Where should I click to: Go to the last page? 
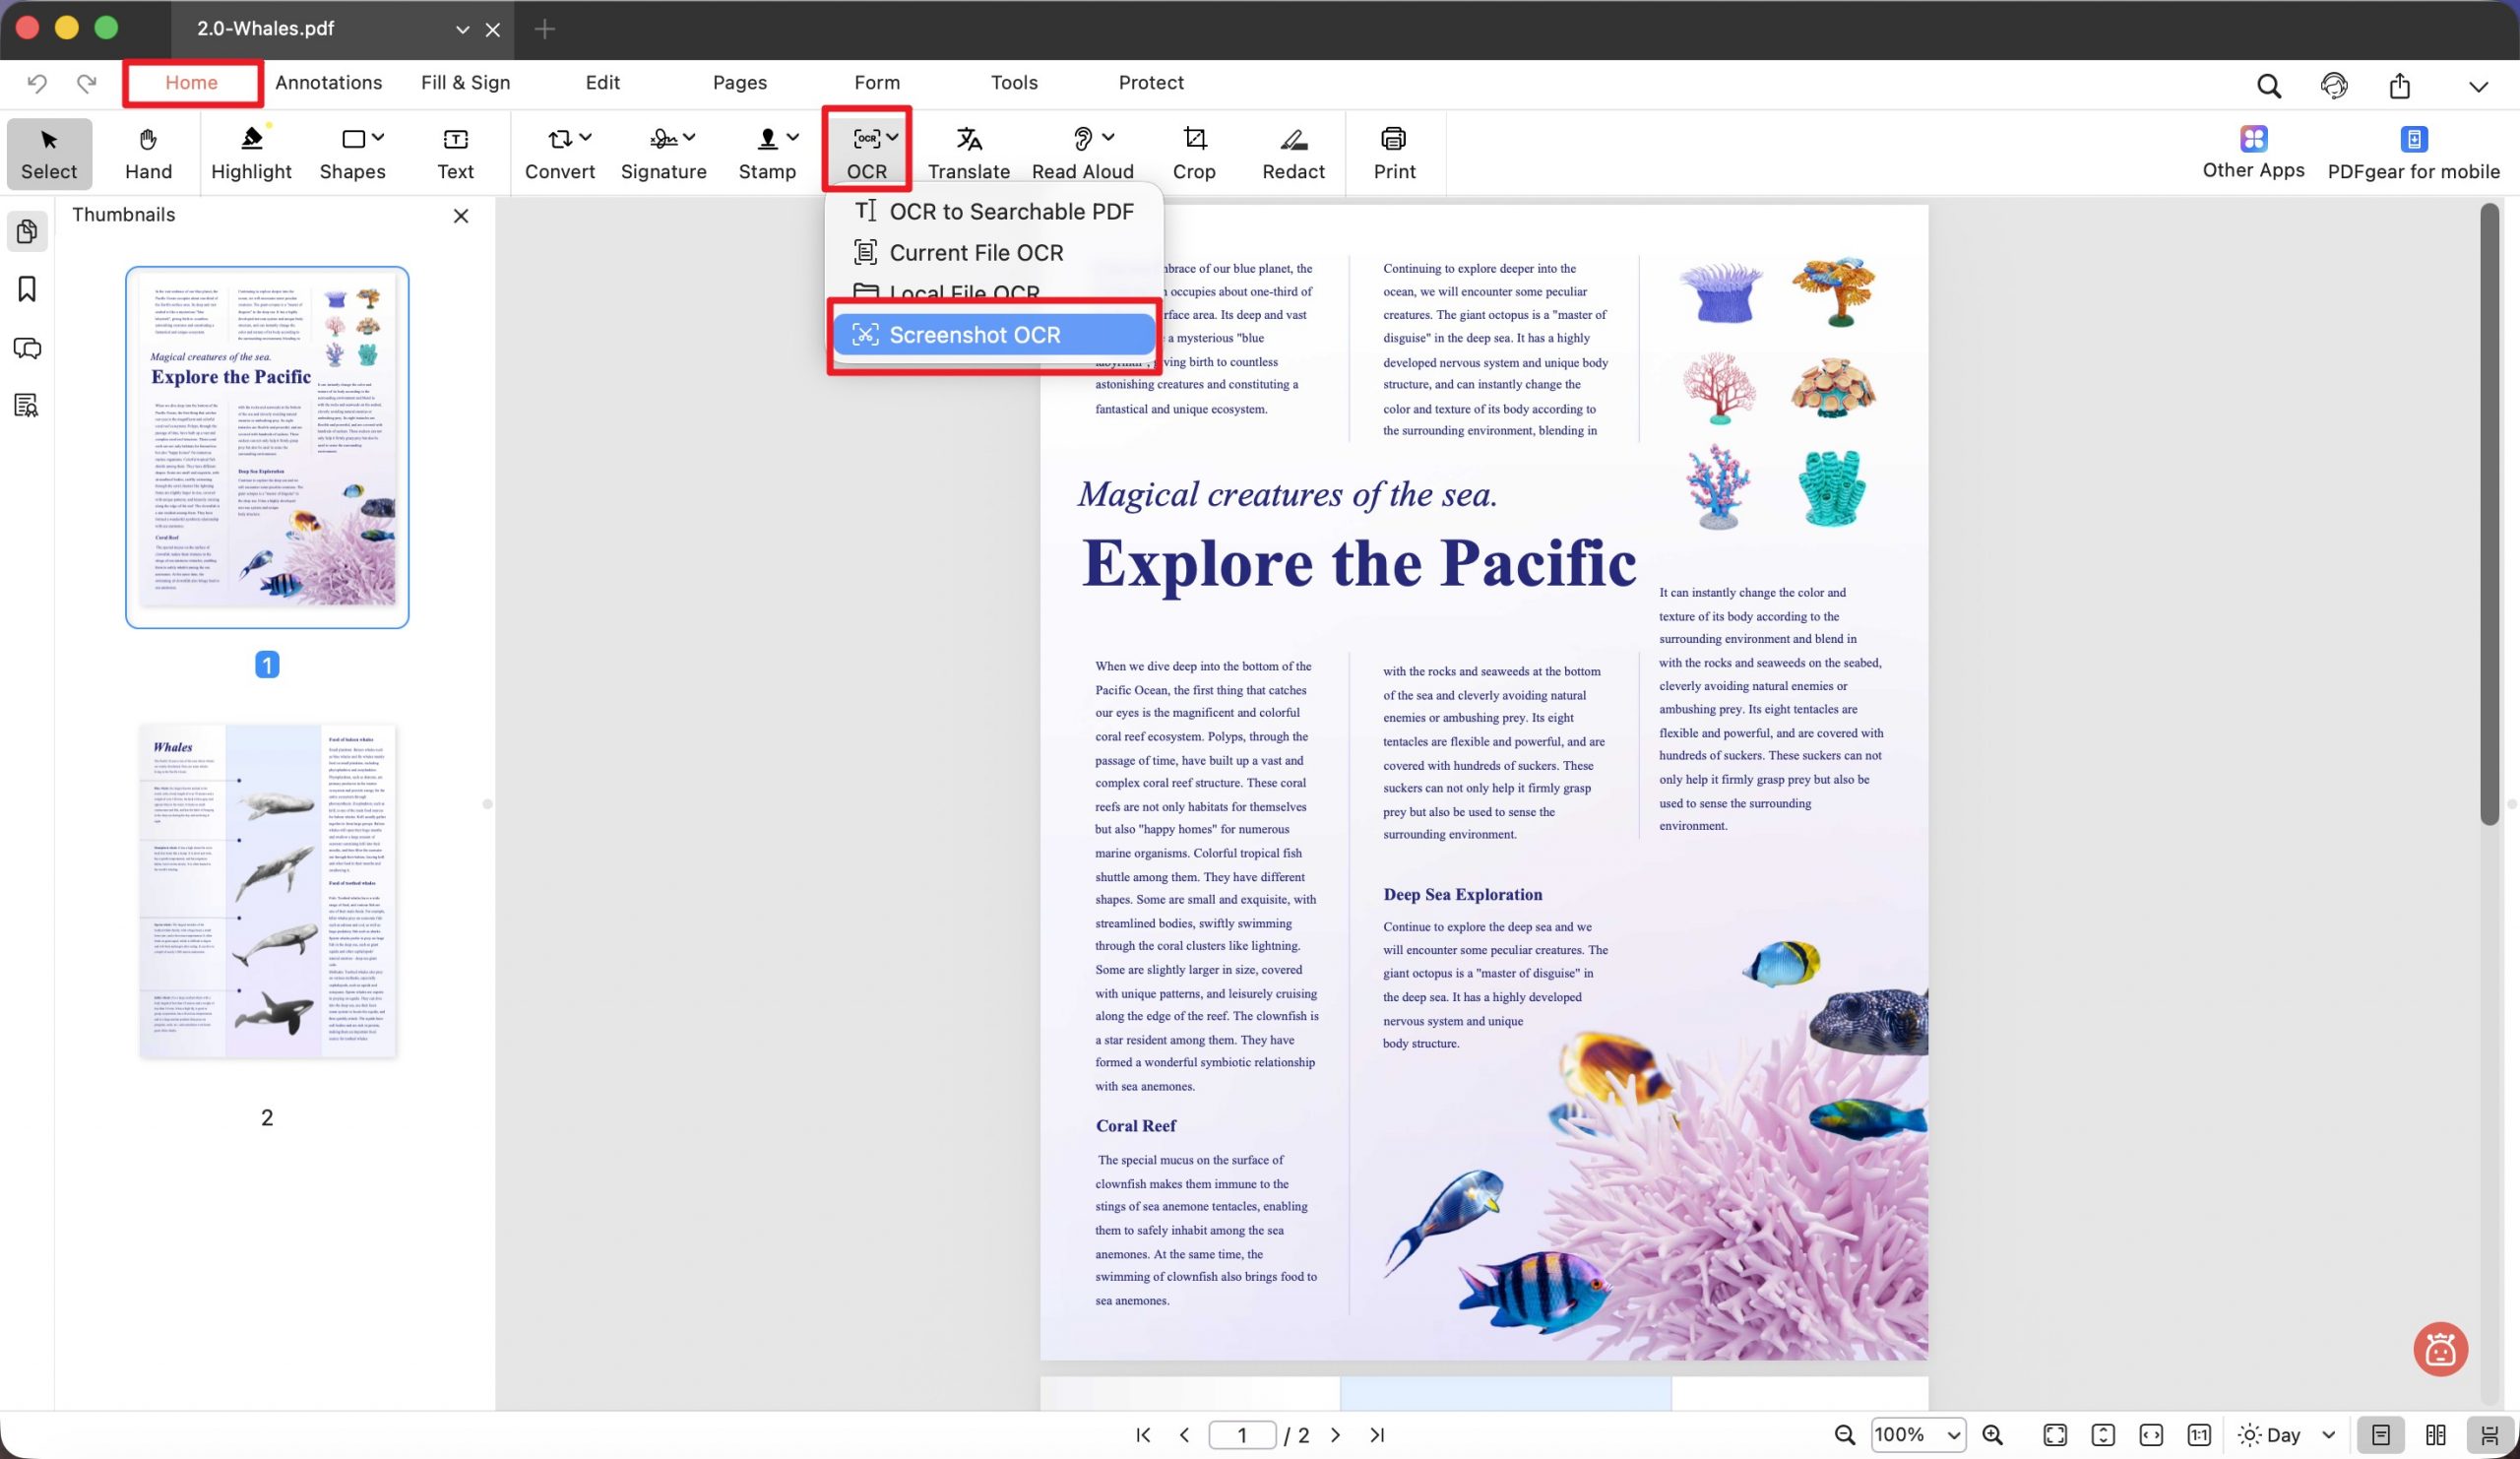coord(1377,1435)
